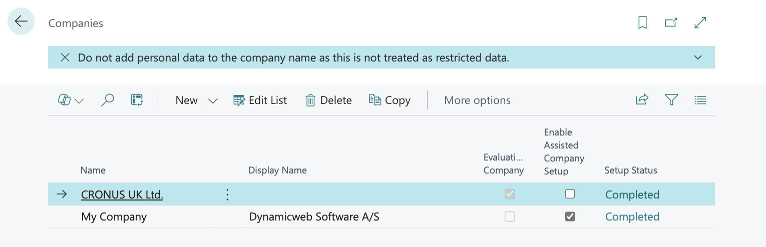The image size is (766, 247).
Task: Click the analysis mode icon in toolbar
Action: (137, 100)
